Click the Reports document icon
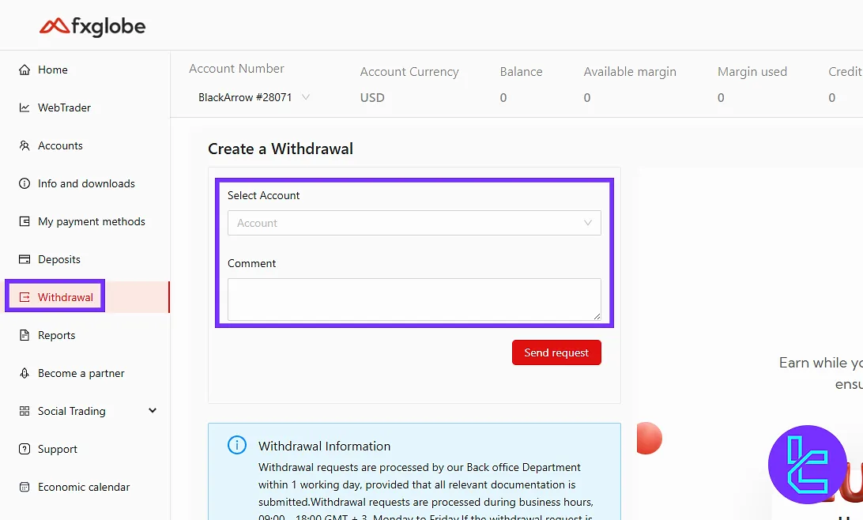 pos(24,335)
